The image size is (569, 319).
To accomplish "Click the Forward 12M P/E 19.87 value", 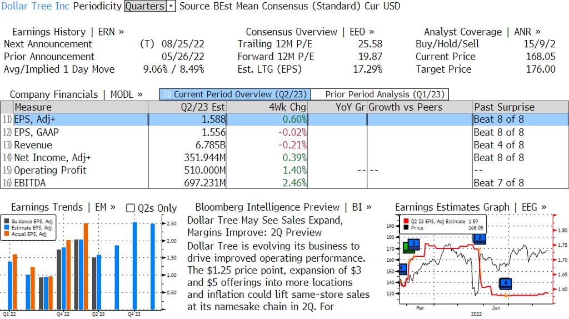I will point(370,57).
